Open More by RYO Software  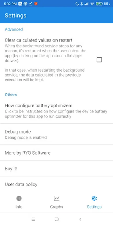point(56,153)
